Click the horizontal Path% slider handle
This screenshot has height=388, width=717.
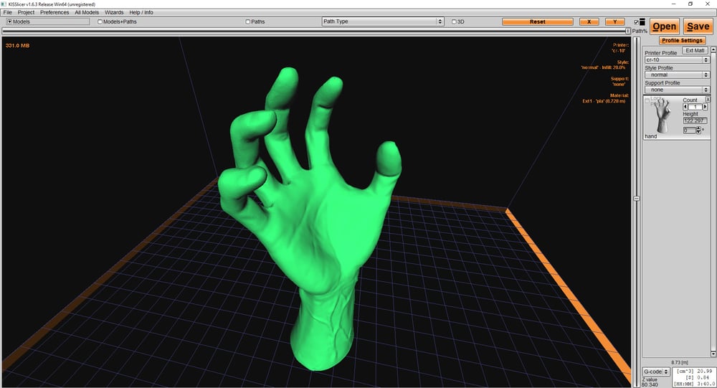pos(628,31)
